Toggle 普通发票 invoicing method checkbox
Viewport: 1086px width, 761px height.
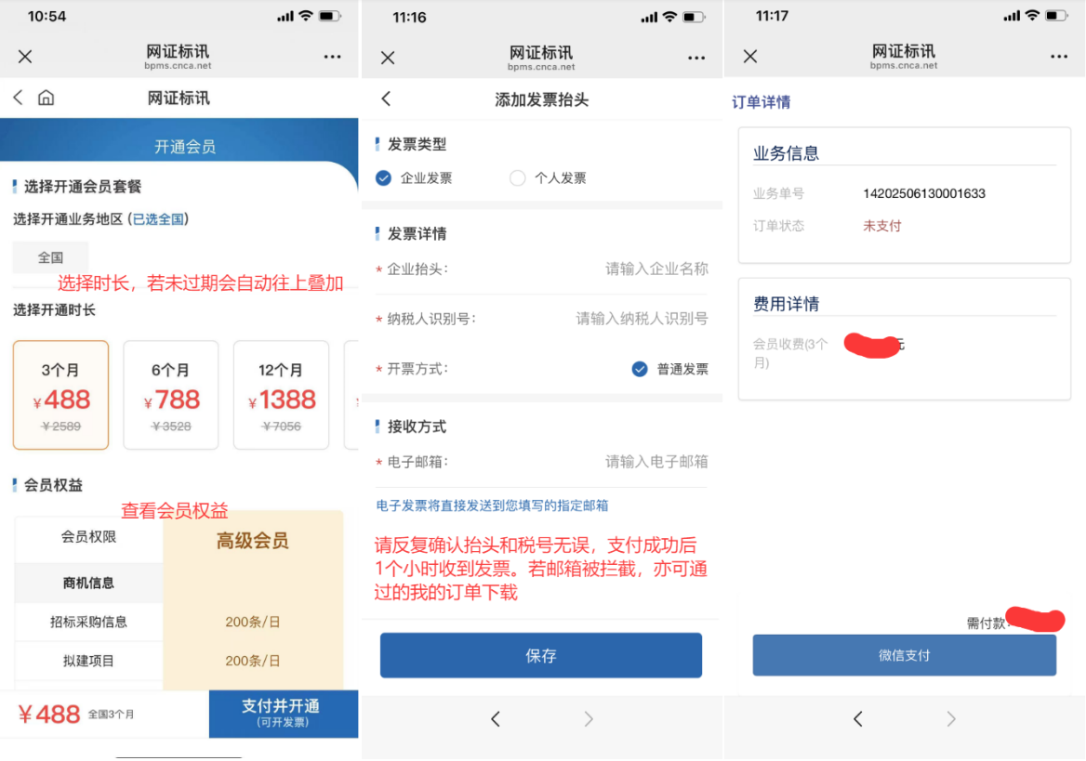[640, 369]
